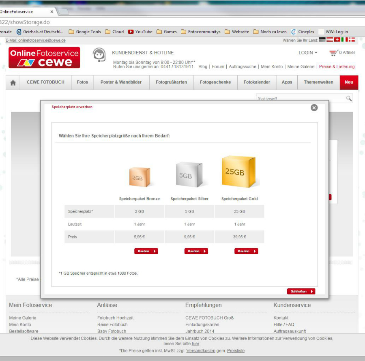Open the shopping cart icon
Image resolution: width=365 pixels, height=361 pixels.
(333, 53)
